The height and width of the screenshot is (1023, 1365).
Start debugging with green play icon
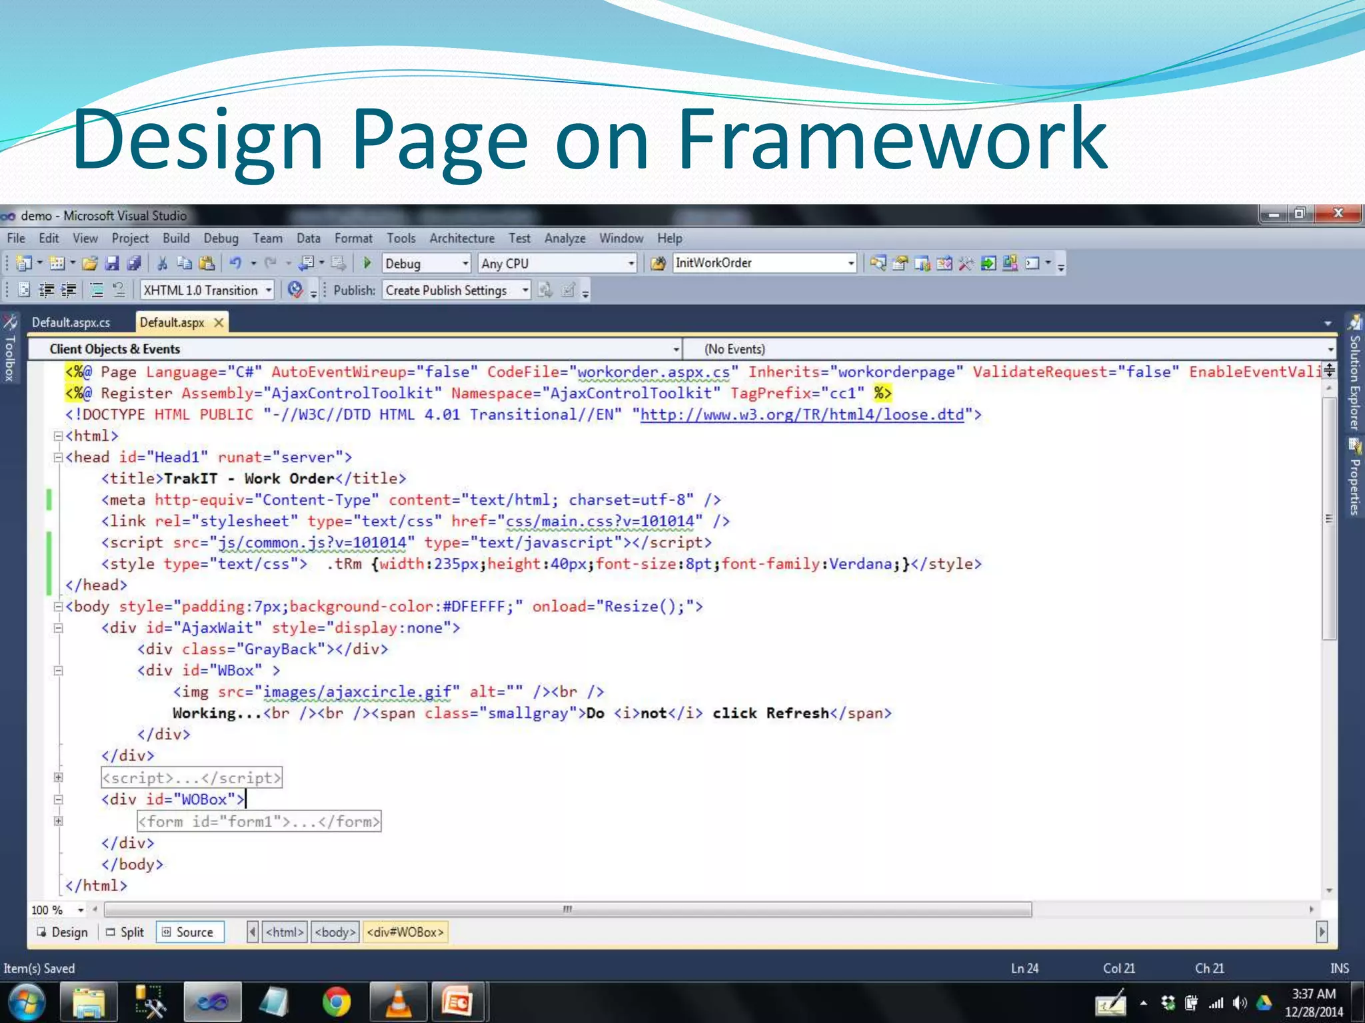pyautogui.click(x=367, y=264)
